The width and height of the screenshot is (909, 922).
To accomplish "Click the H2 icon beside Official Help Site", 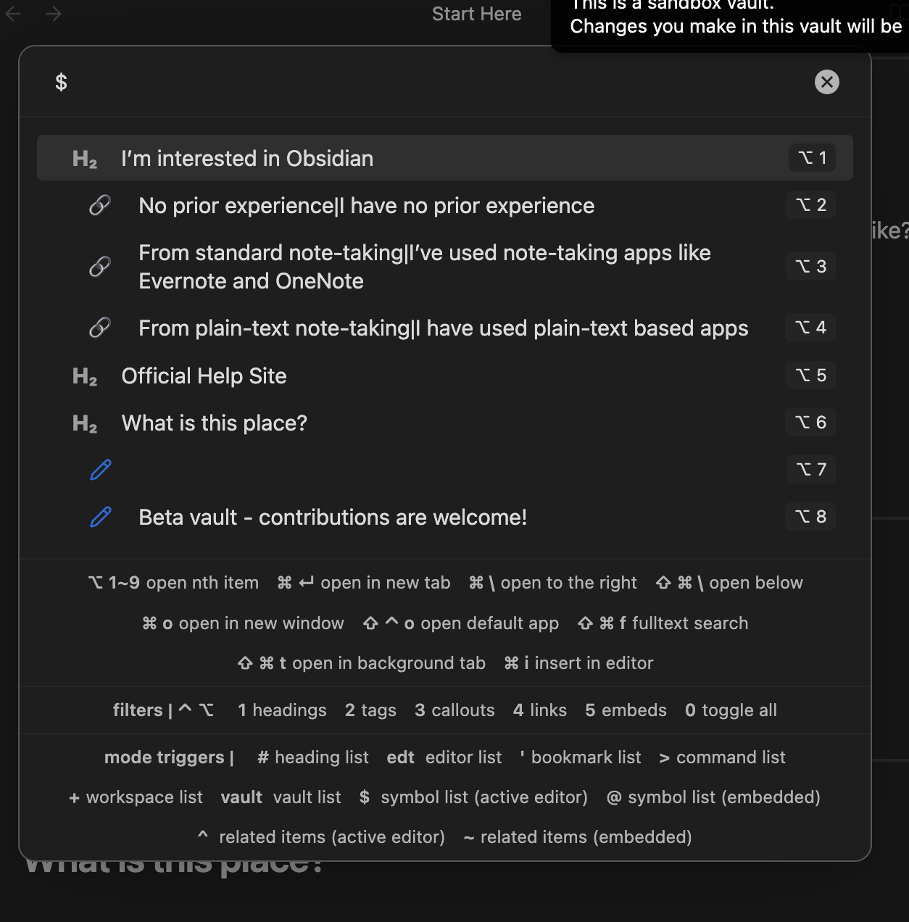I will 85,376.
